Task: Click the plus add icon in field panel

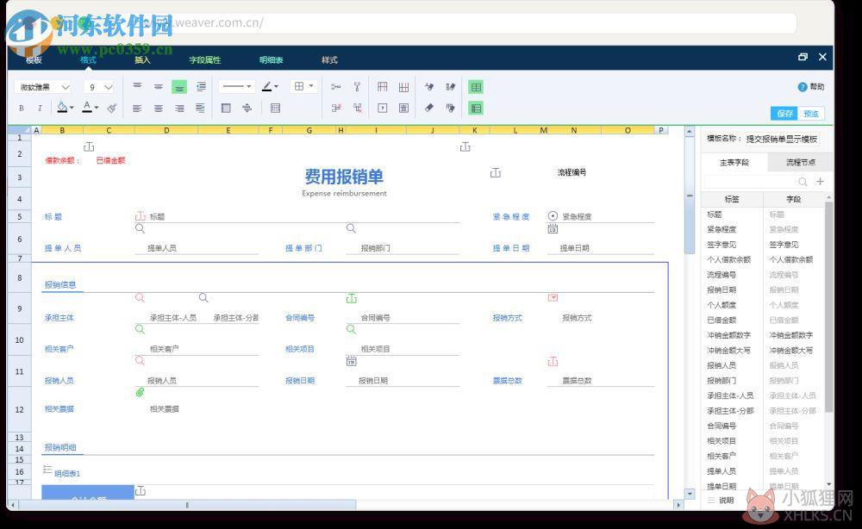Action: pos(821,181)
